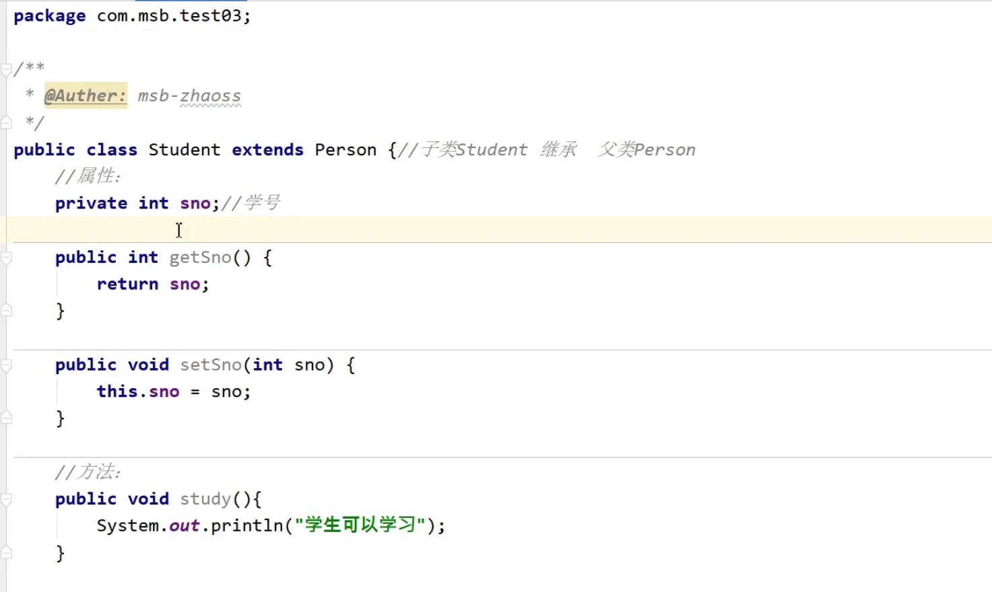Click fold end marker below setSno body
The image size is (992, 592).
6,418
